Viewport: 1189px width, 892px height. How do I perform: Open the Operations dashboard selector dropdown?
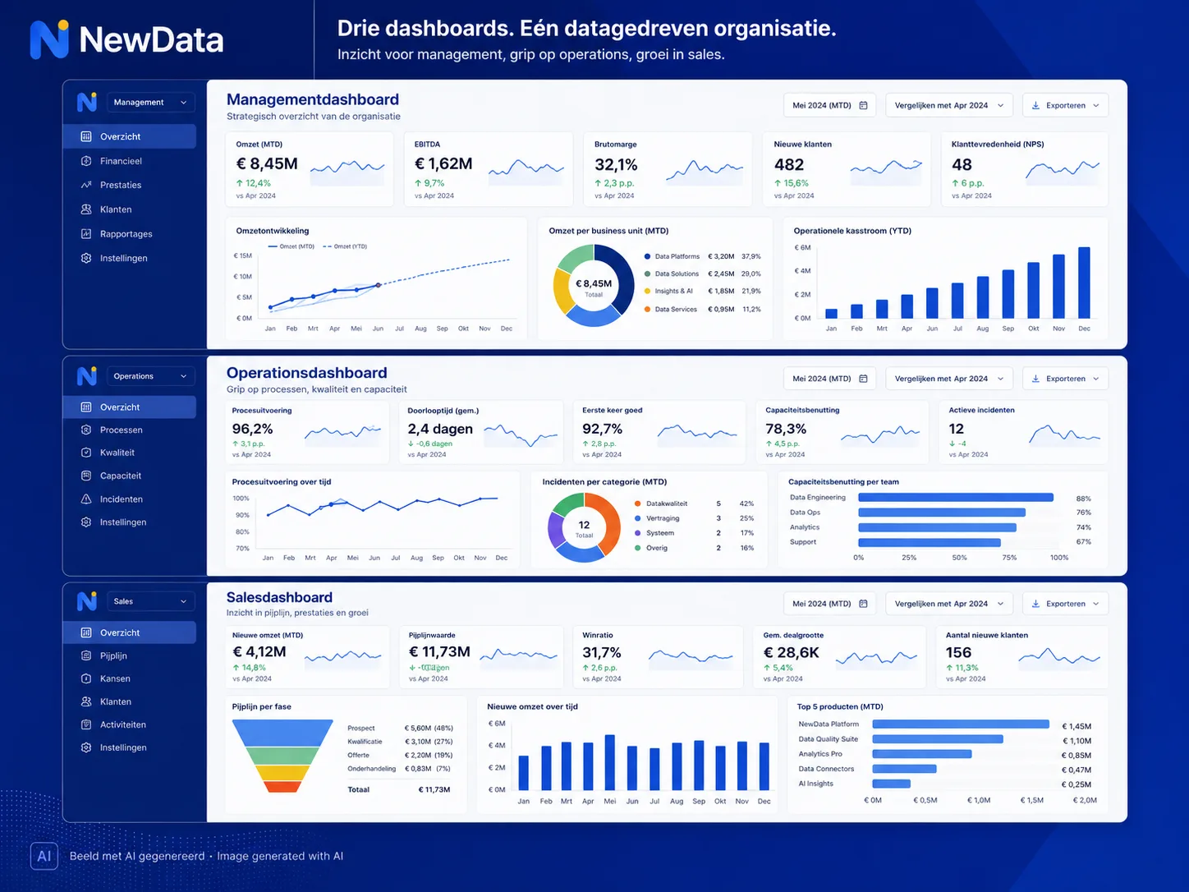(x=151, y=376)
